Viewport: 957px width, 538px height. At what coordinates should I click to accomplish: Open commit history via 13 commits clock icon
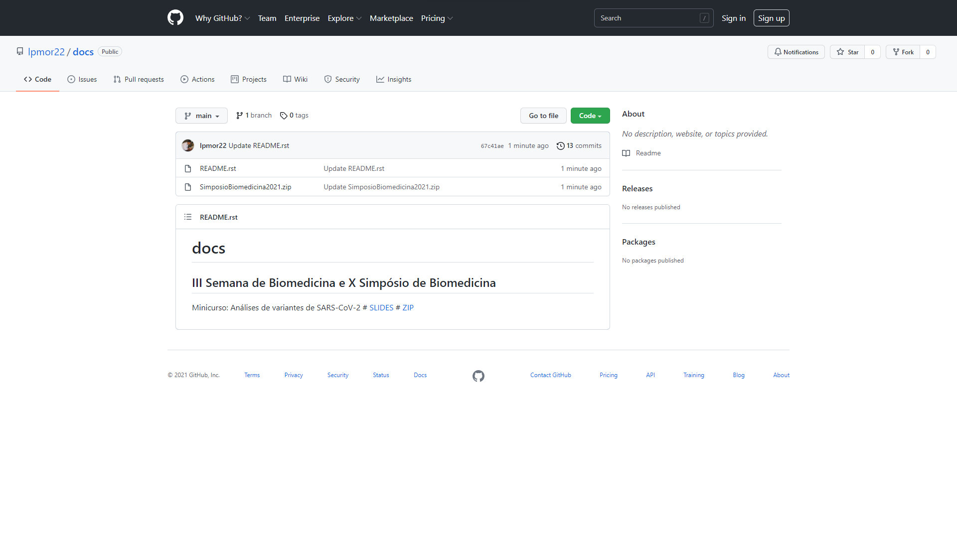(561, 146)
